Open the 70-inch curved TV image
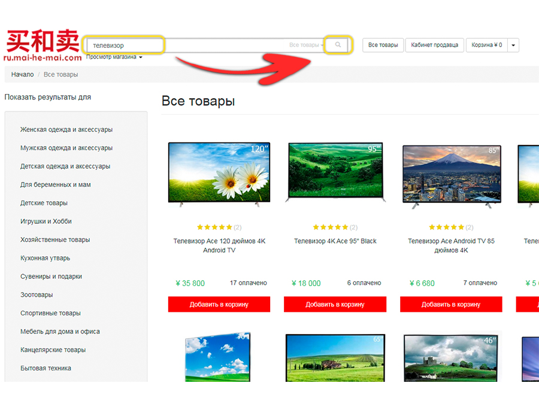539x410 pixels. [217, 357]
